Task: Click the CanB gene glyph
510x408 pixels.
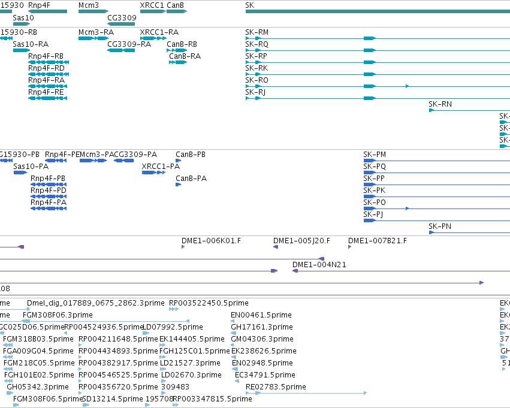Action: tap(177, 11)
